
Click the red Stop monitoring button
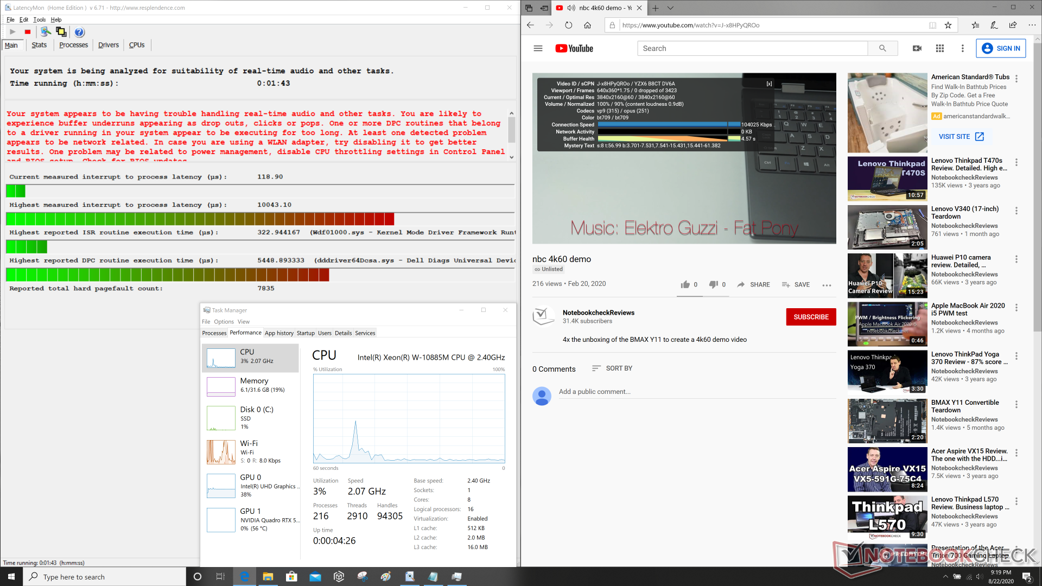click(28, 32)
